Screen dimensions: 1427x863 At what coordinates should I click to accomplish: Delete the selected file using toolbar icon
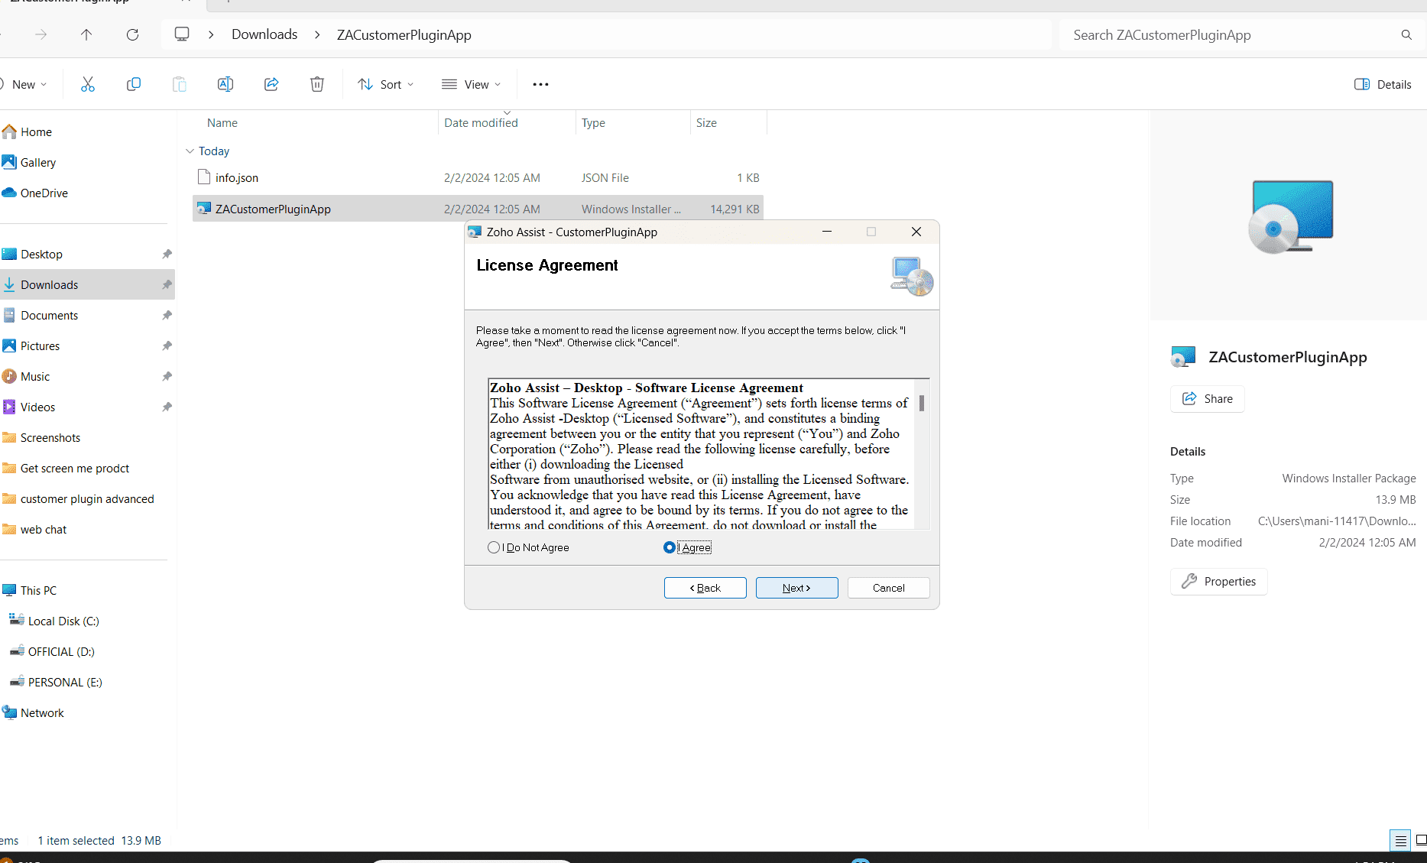(x=317, y=84)
